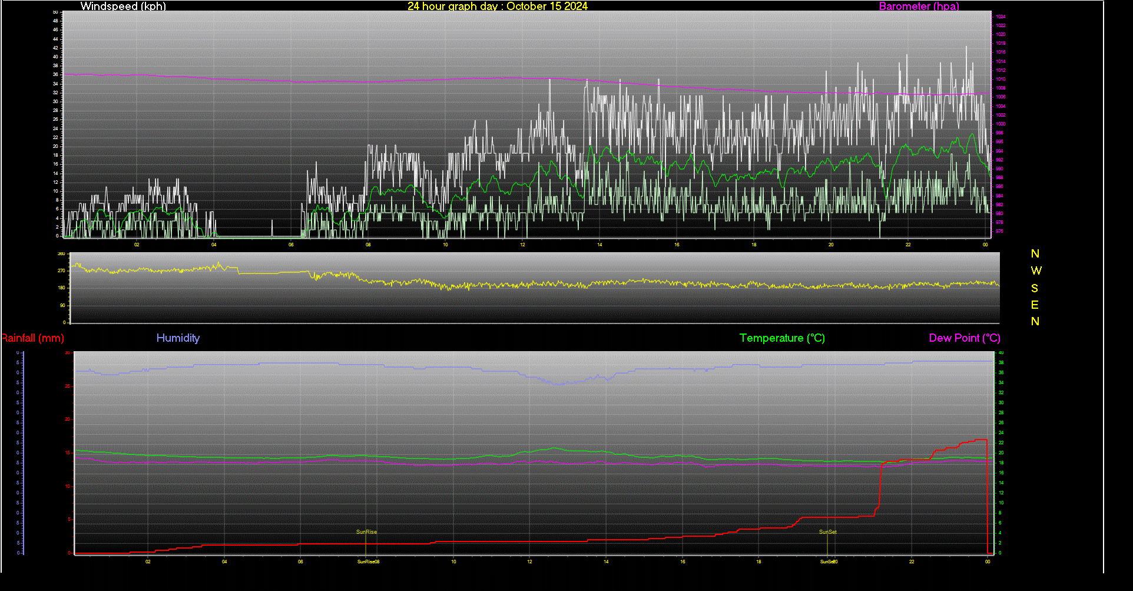This screenshot has height=591, width=1133.
Task: Click the '180' tick on wind direction axis
Action: [x=61, y=288]
